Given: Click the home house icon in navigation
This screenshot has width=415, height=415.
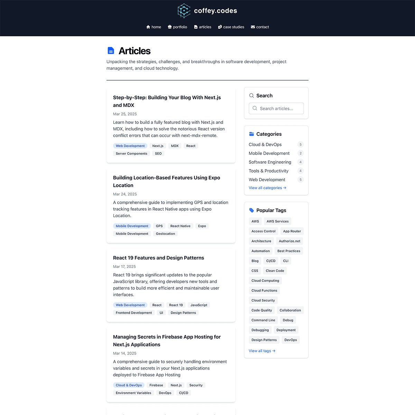Looking at the screenshot, I should pyautogui.click(x=148, y=27).
